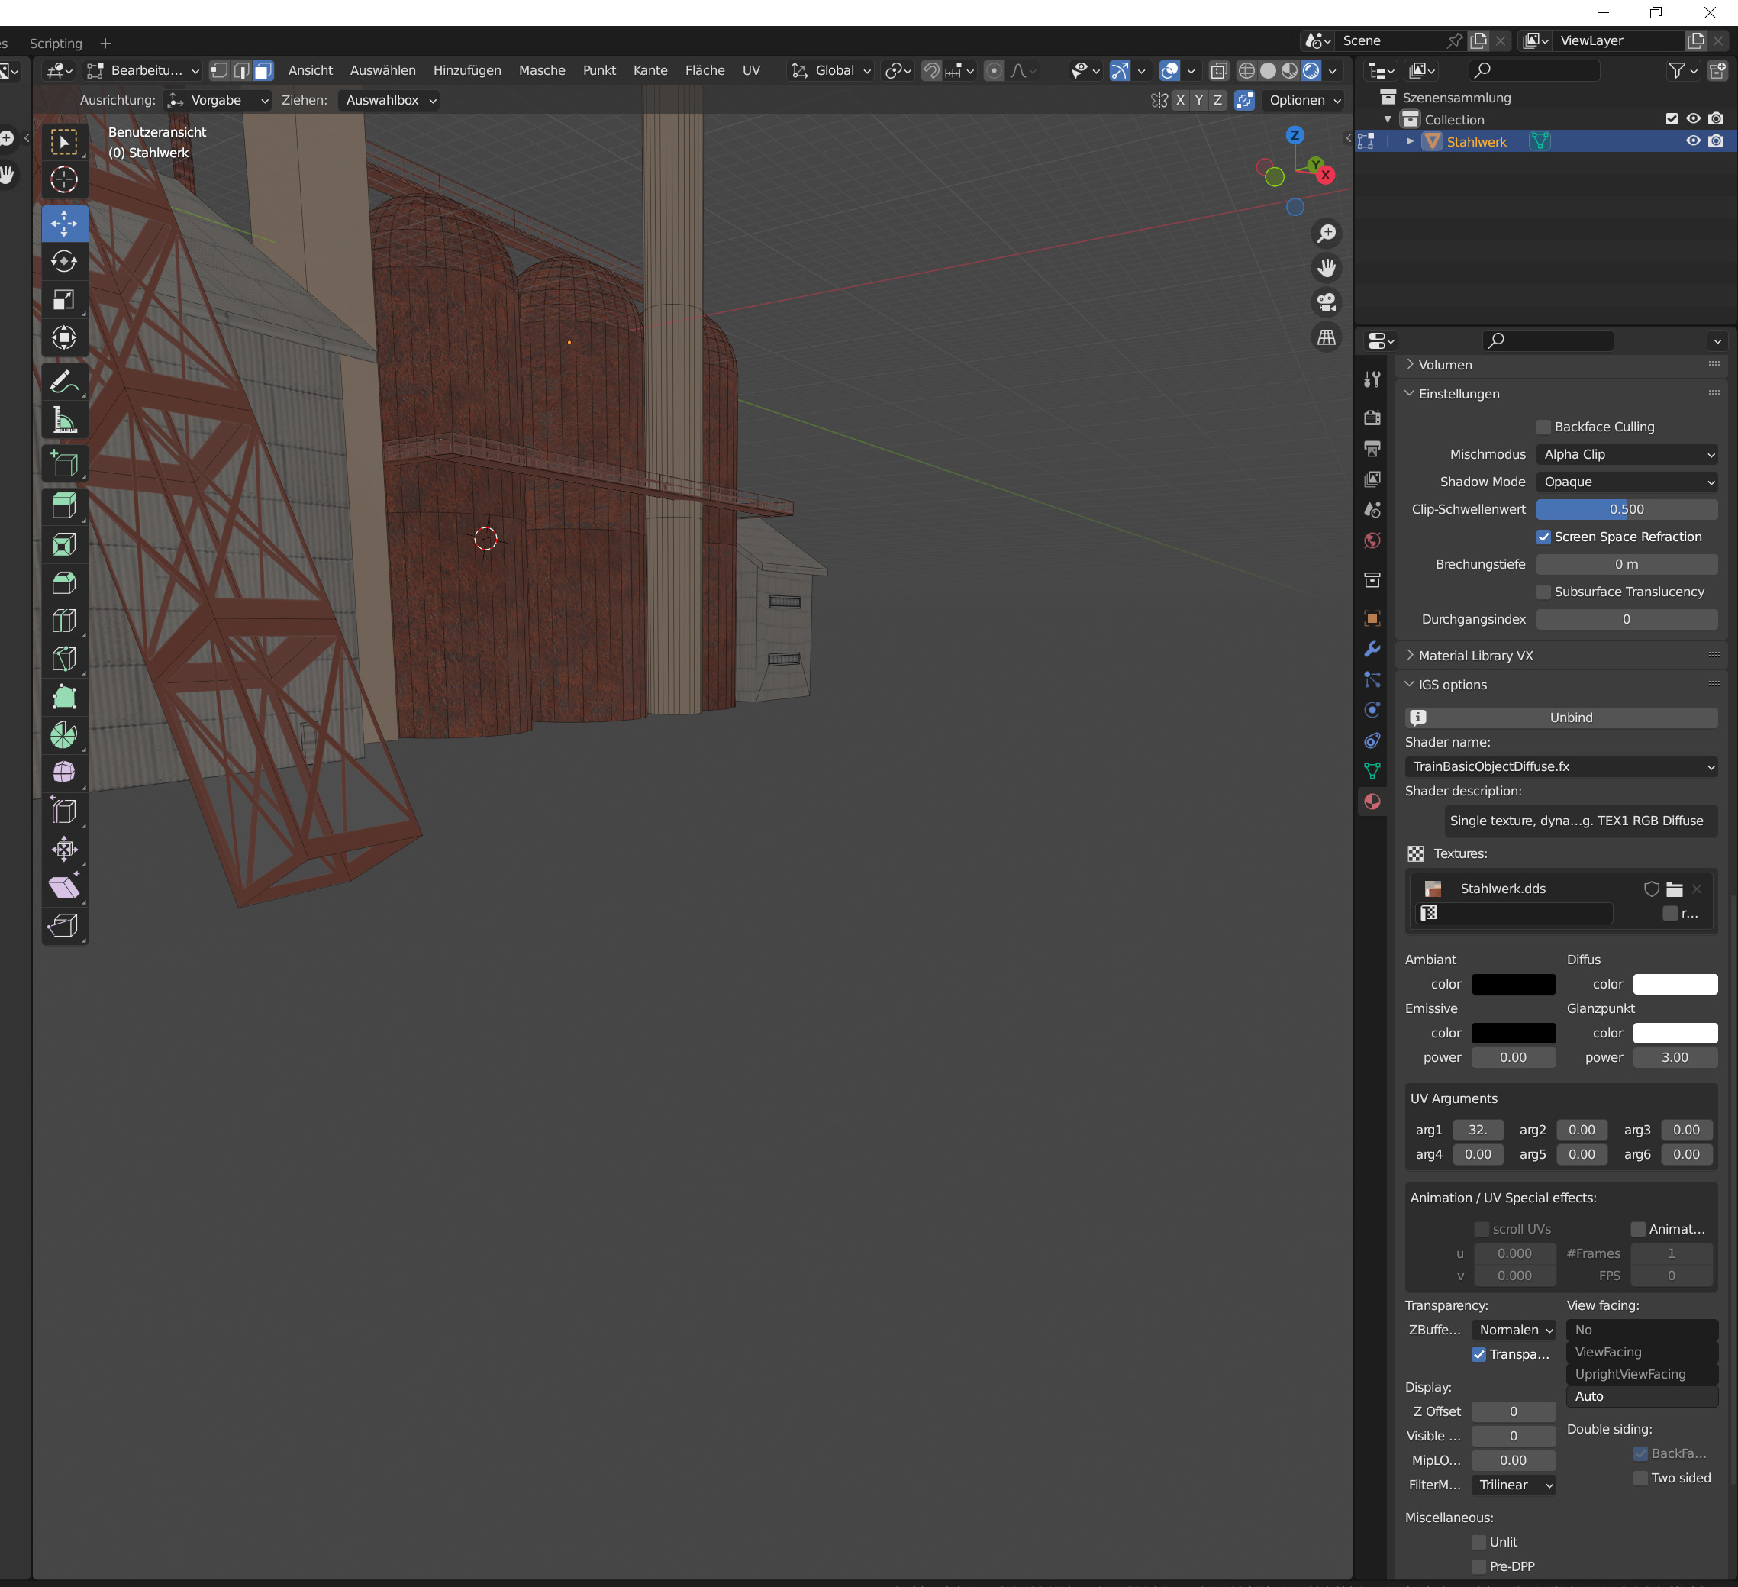This screenshot has width=1738, height=1587.
Task: Toggle camera view in viewport
Action: tap(1326, 302)
